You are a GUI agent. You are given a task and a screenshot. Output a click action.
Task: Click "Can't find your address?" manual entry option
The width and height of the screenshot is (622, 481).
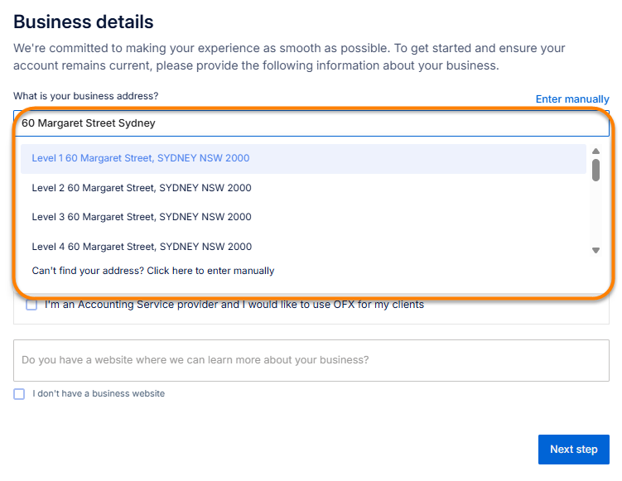click(152, 271)
